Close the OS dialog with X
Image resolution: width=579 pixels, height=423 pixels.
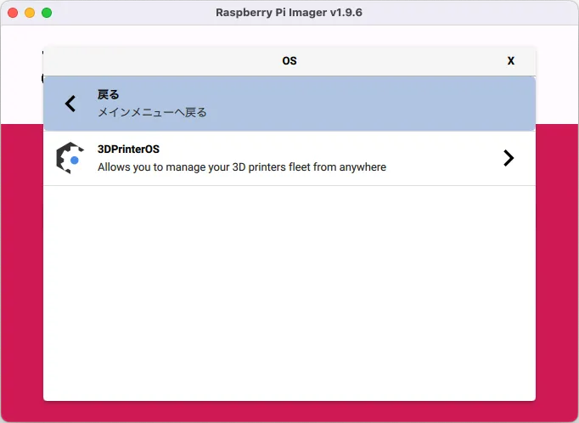click(511, 60)
